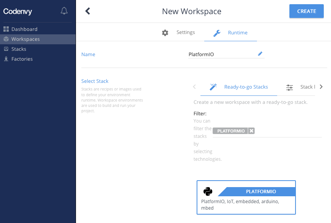
Task: Click the Runtime wrench icon
Action: (217, 33)
